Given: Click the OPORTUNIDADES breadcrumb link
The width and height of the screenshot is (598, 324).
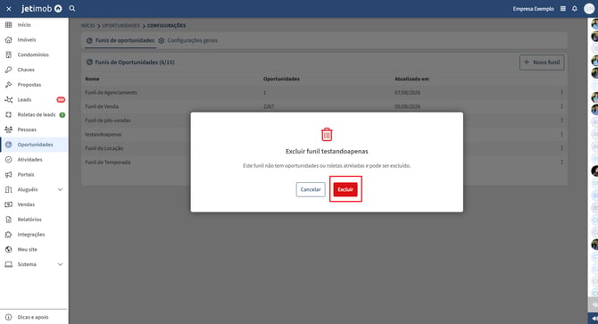Looking at the screenshot, I should coord(120,26).
